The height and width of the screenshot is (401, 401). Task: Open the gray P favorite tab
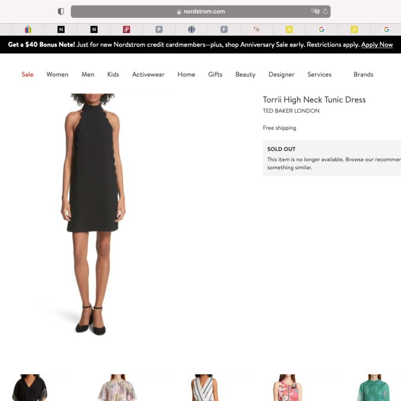tap(159, 29)
